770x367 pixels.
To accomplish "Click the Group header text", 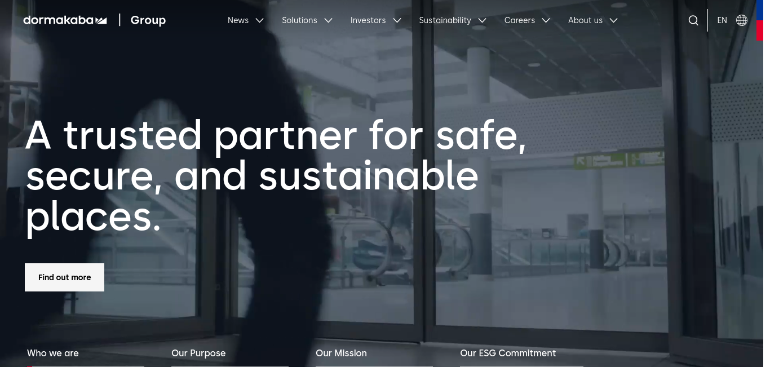I will point(148,20).
